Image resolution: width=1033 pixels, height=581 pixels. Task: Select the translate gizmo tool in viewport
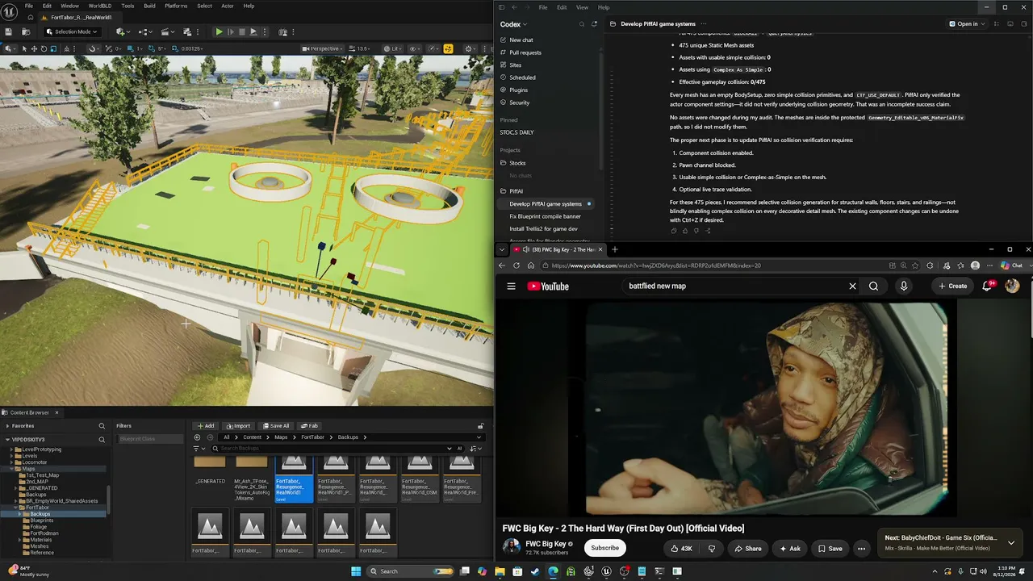[x=34, y=48]
